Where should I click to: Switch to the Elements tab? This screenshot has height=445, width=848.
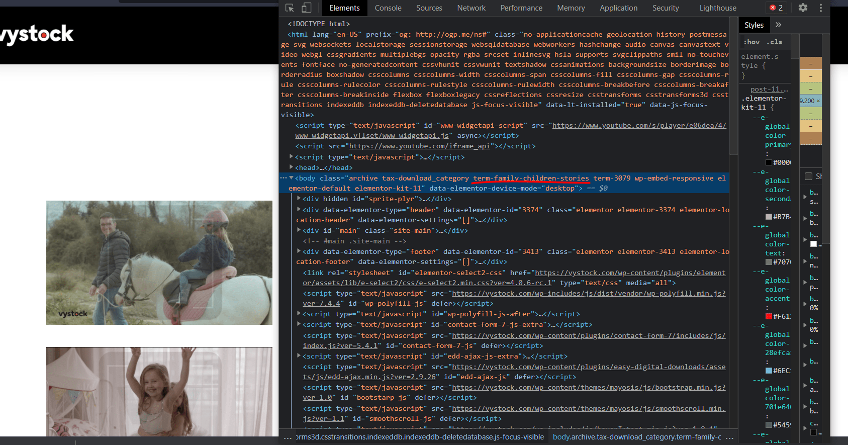click(344, 8)
